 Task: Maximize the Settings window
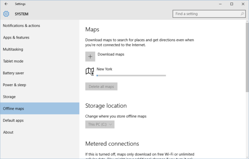(232, 4)
